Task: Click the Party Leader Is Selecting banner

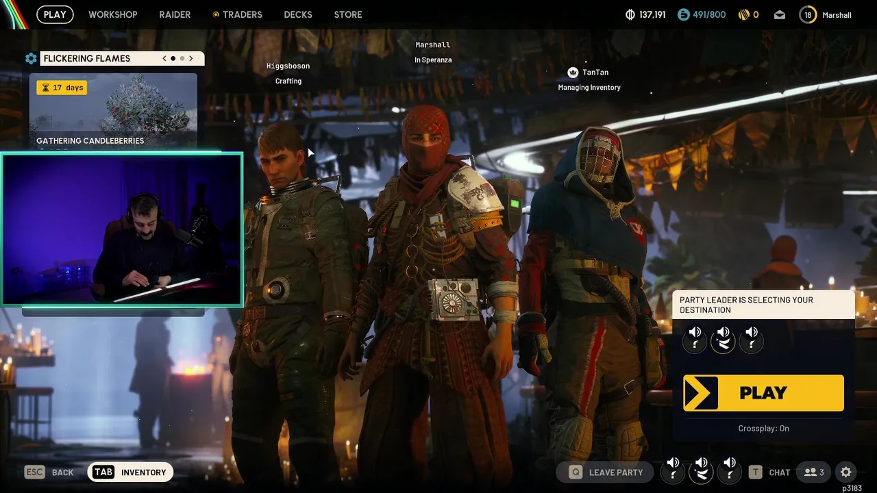Action: point(763,305)
